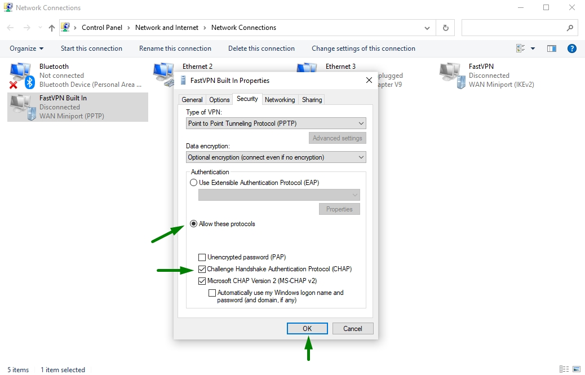The image size is (585, 375).
Task: Change the view layout icon
Action: tap(520, 48)
